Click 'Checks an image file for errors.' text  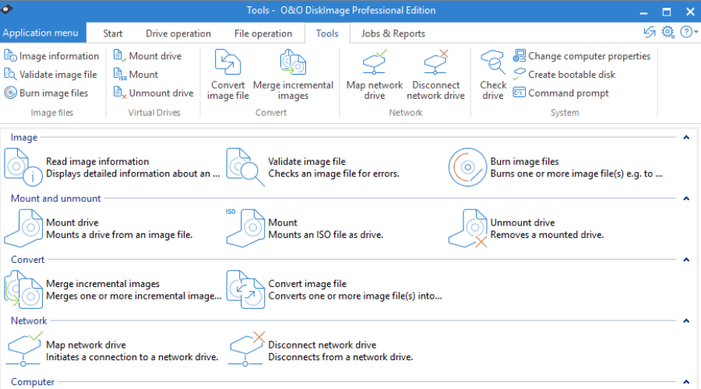click(333, 173)
